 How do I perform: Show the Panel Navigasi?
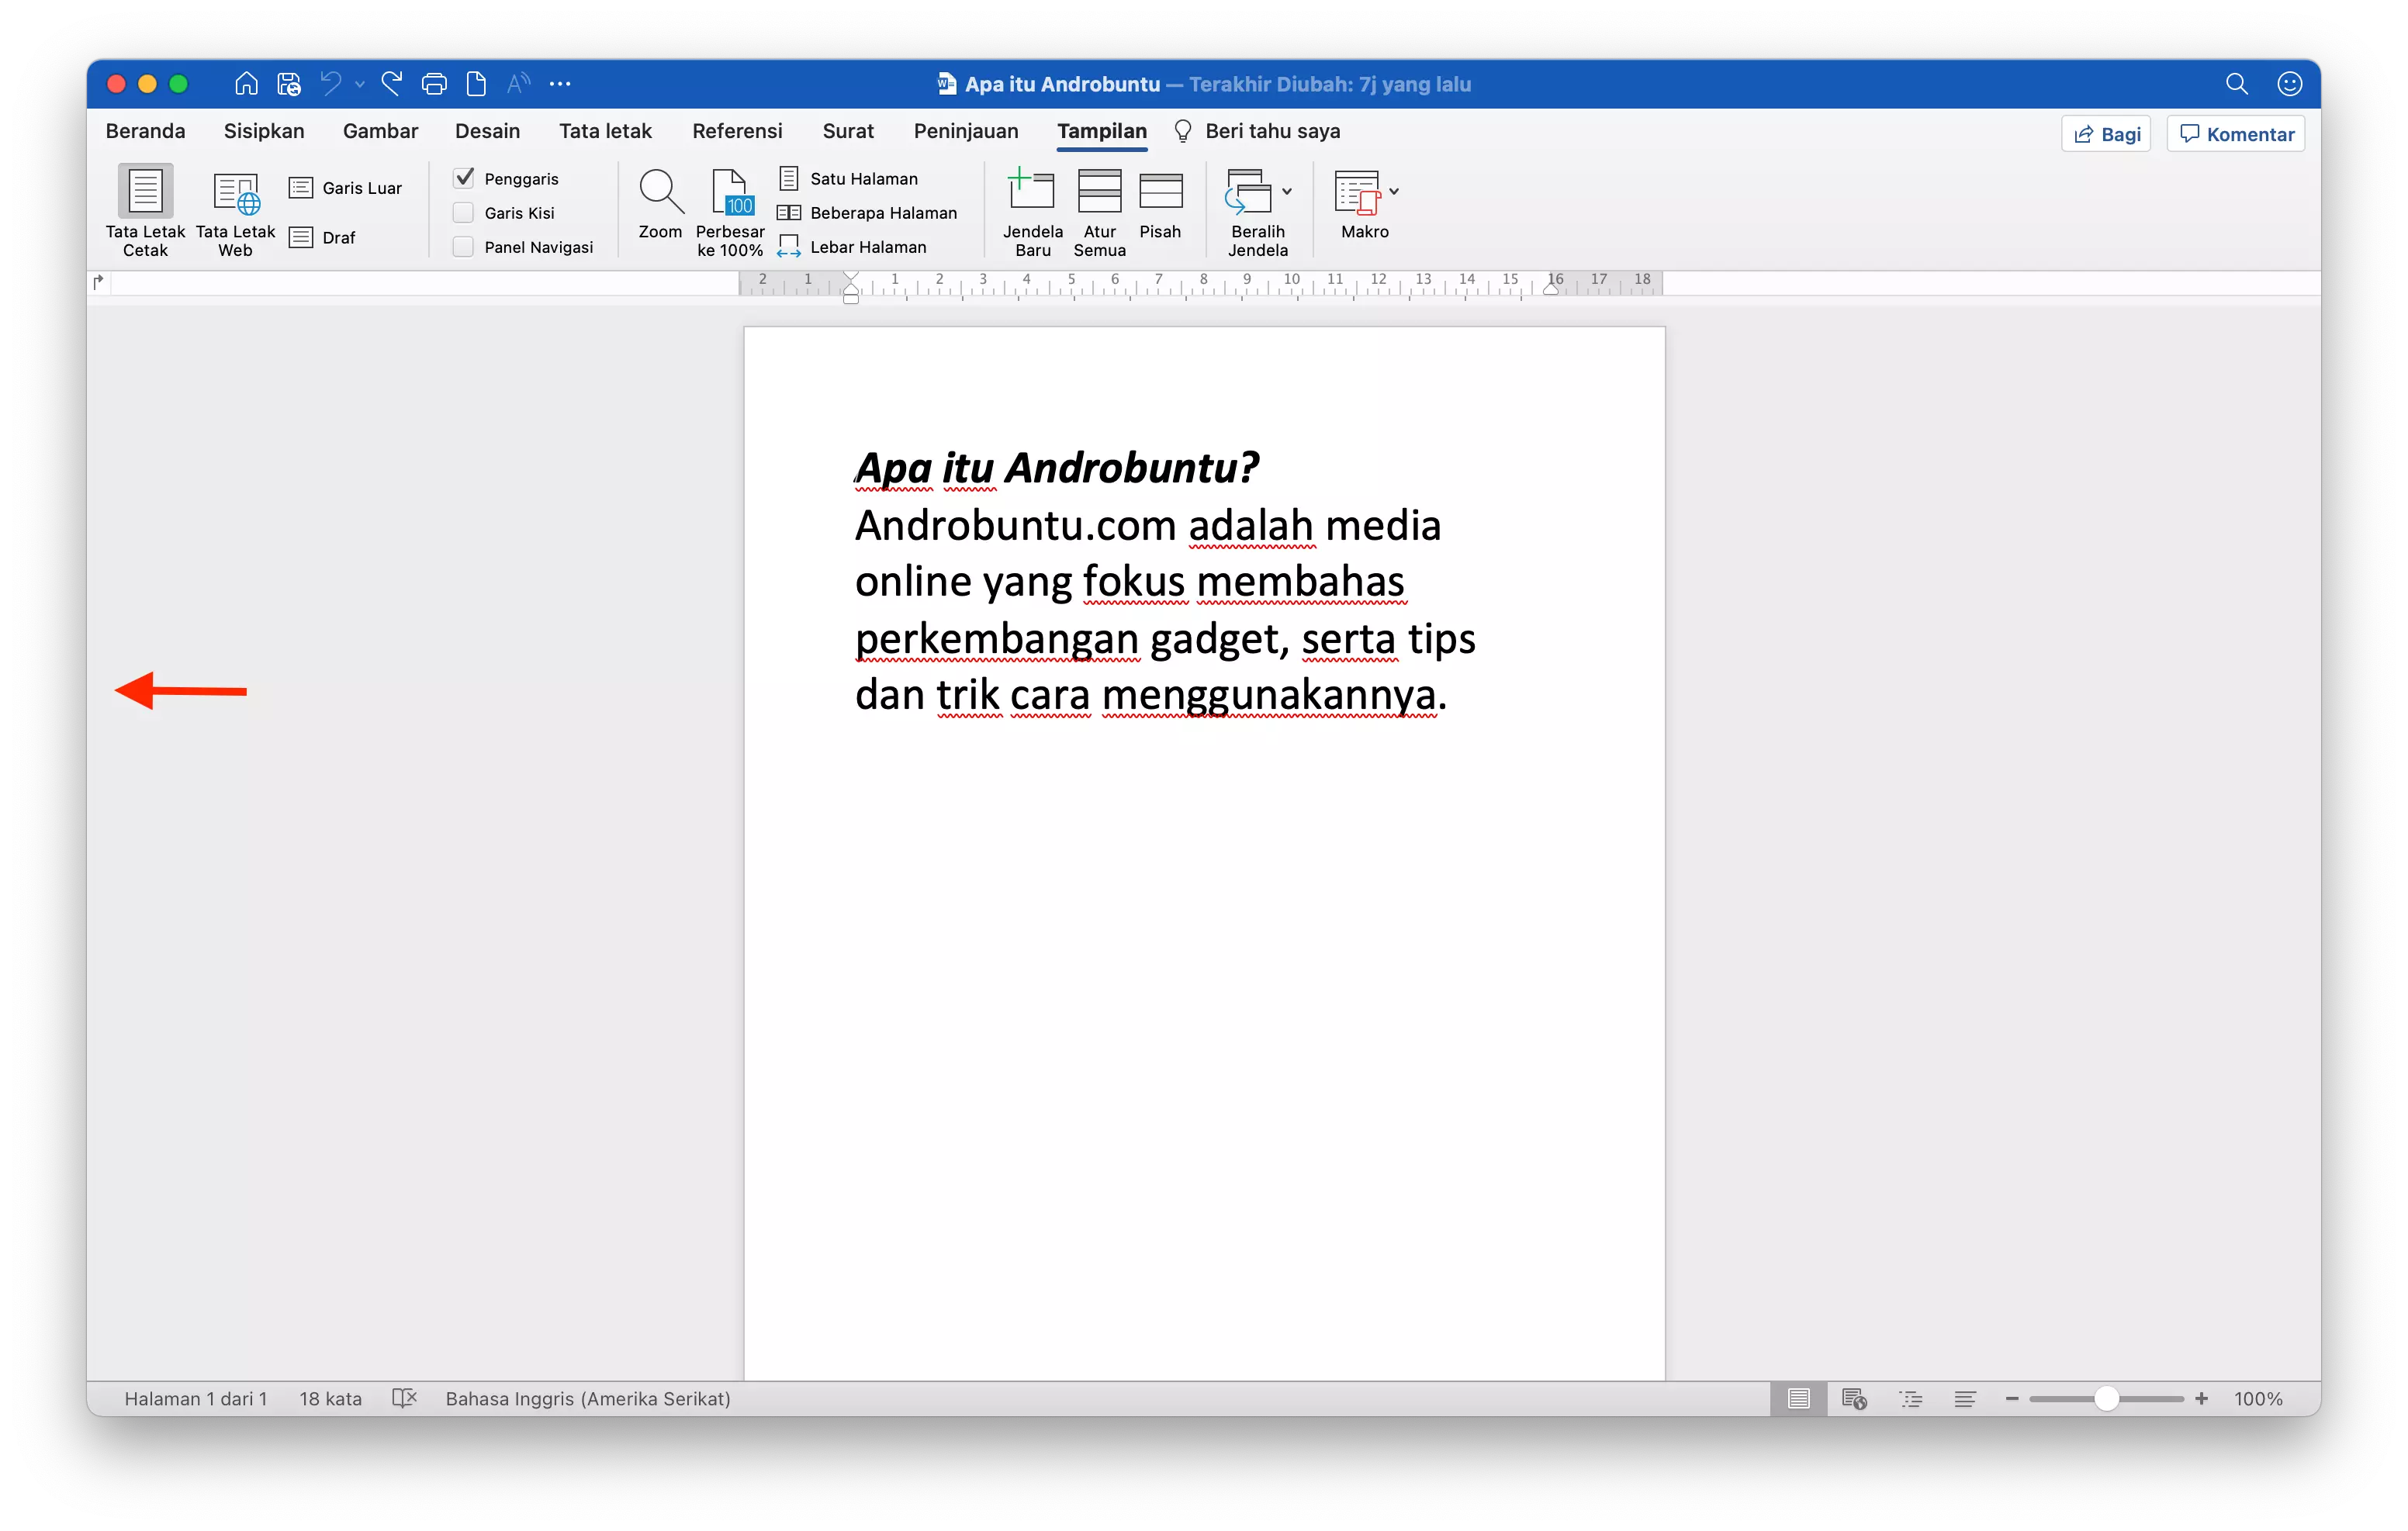click(x=464, y=246)
